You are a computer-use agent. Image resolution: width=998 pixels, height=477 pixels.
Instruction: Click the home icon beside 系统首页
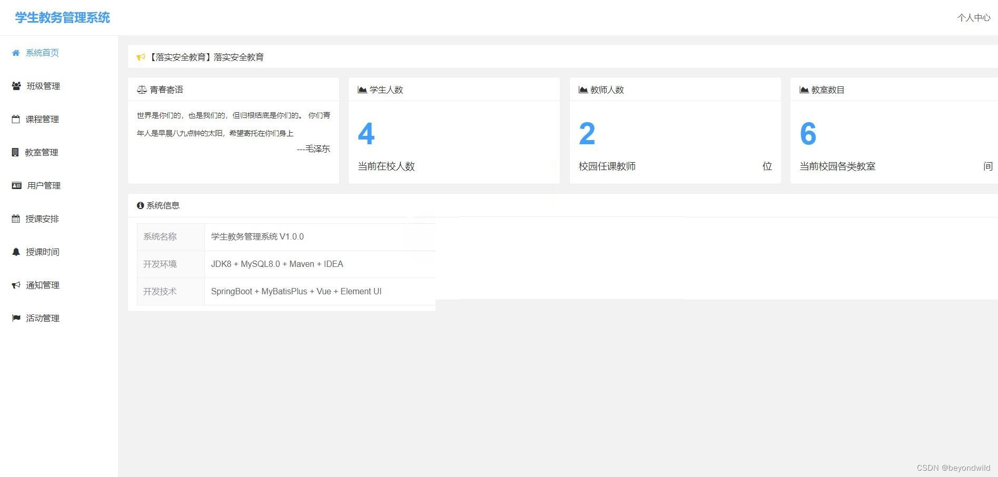15,53
